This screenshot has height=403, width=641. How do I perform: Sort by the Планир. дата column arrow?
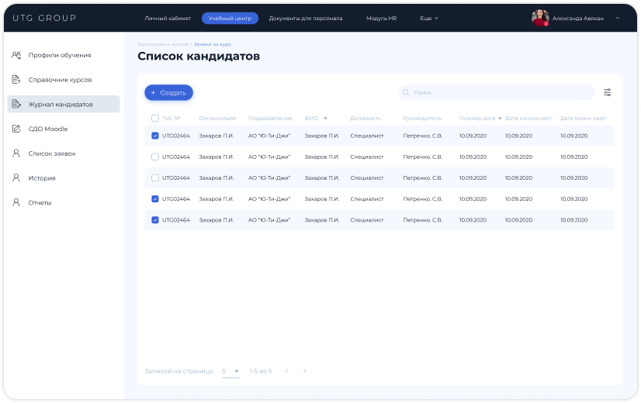tap(500, 119)
